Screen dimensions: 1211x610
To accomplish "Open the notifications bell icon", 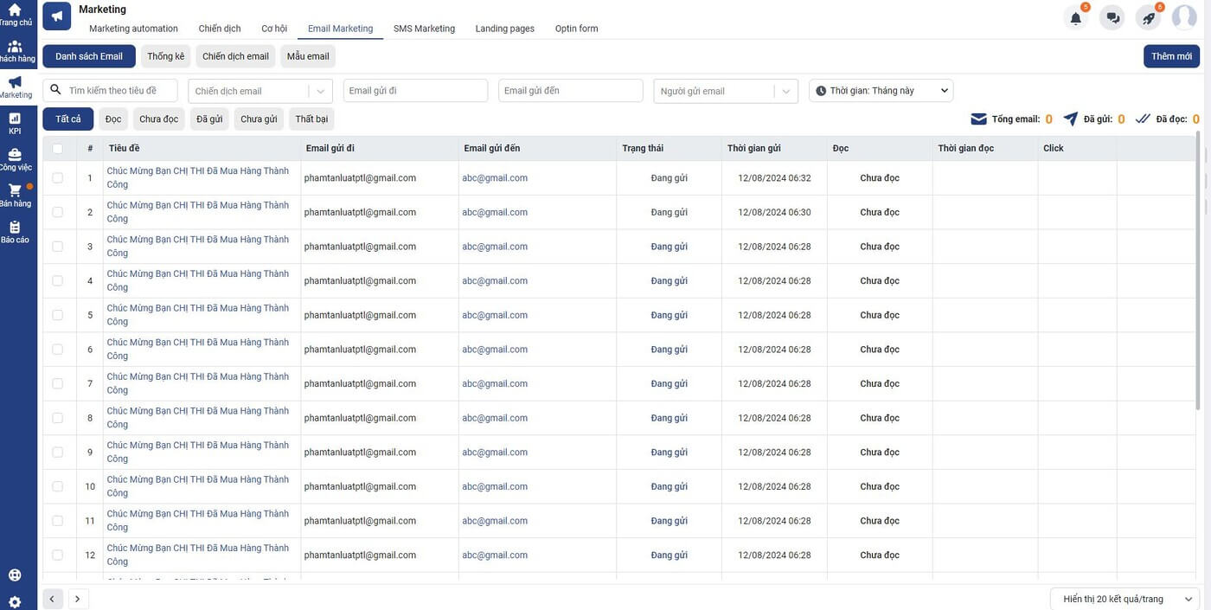I will point(1076,18).
